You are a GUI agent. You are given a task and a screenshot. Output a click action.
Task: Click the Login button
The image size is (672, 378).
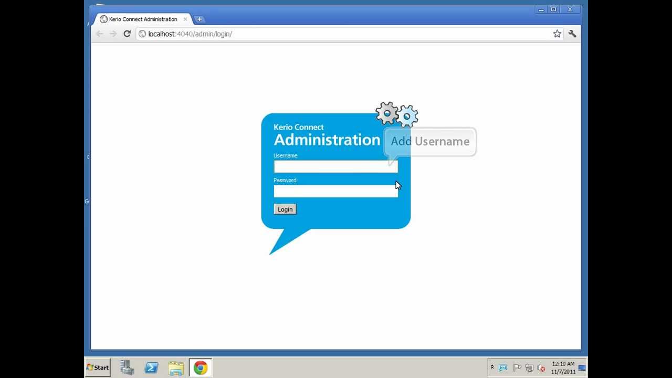[x=285, y=209]
